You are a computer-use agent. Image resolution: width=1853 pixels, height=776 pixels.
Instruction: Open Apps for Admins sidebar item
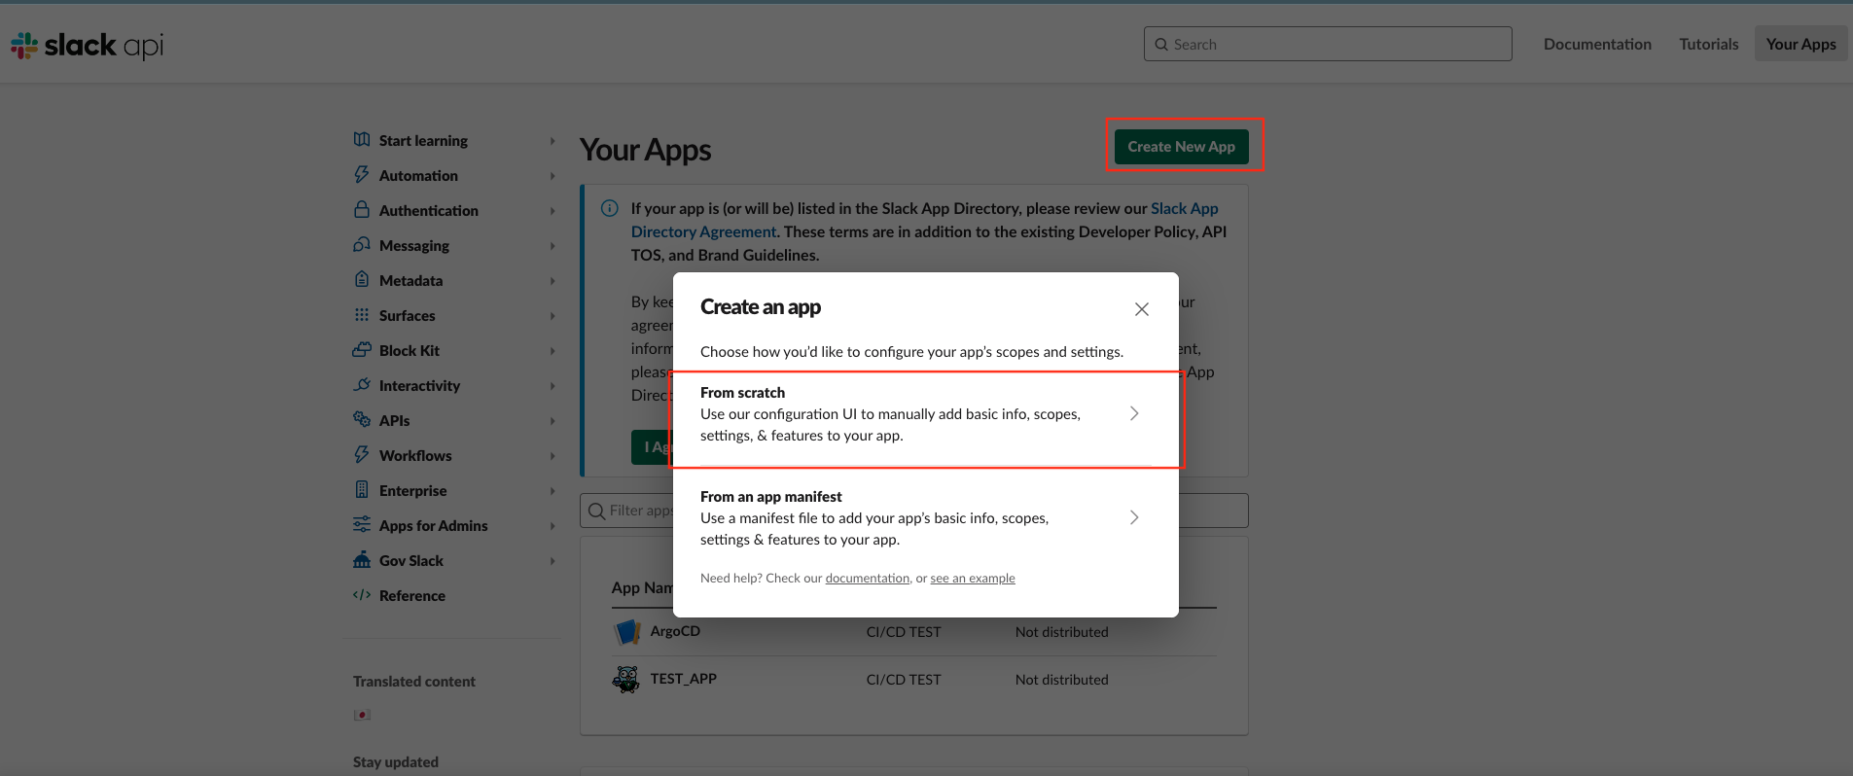[x=434, y=525]
